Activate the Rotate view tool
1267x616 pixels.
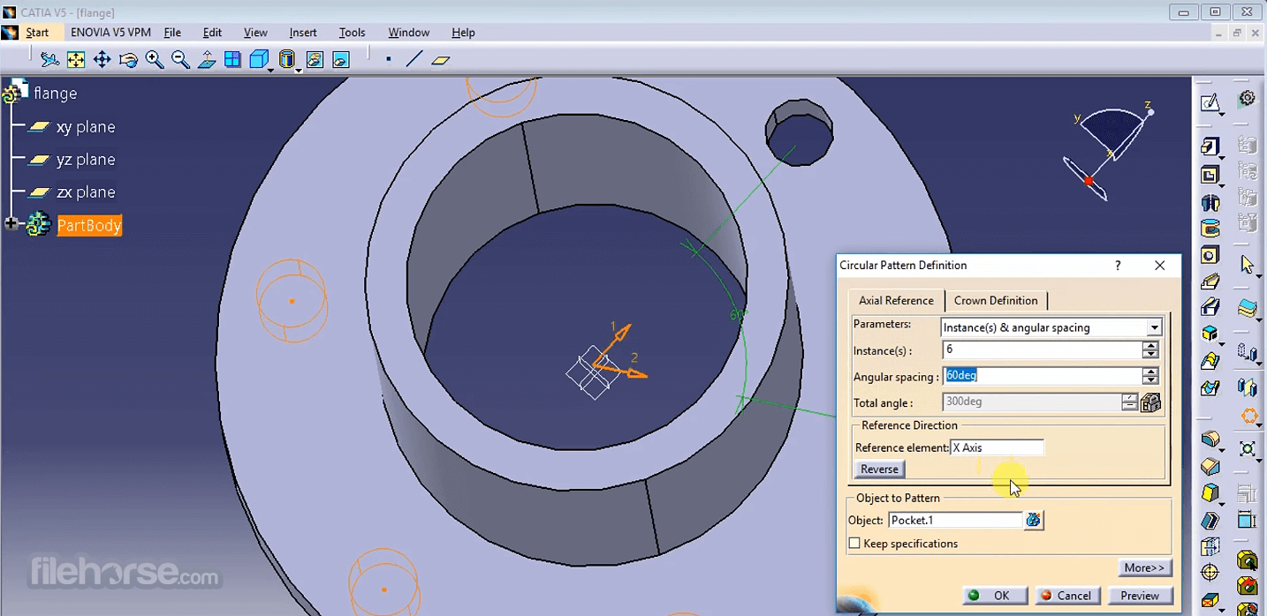coord(128,59)
